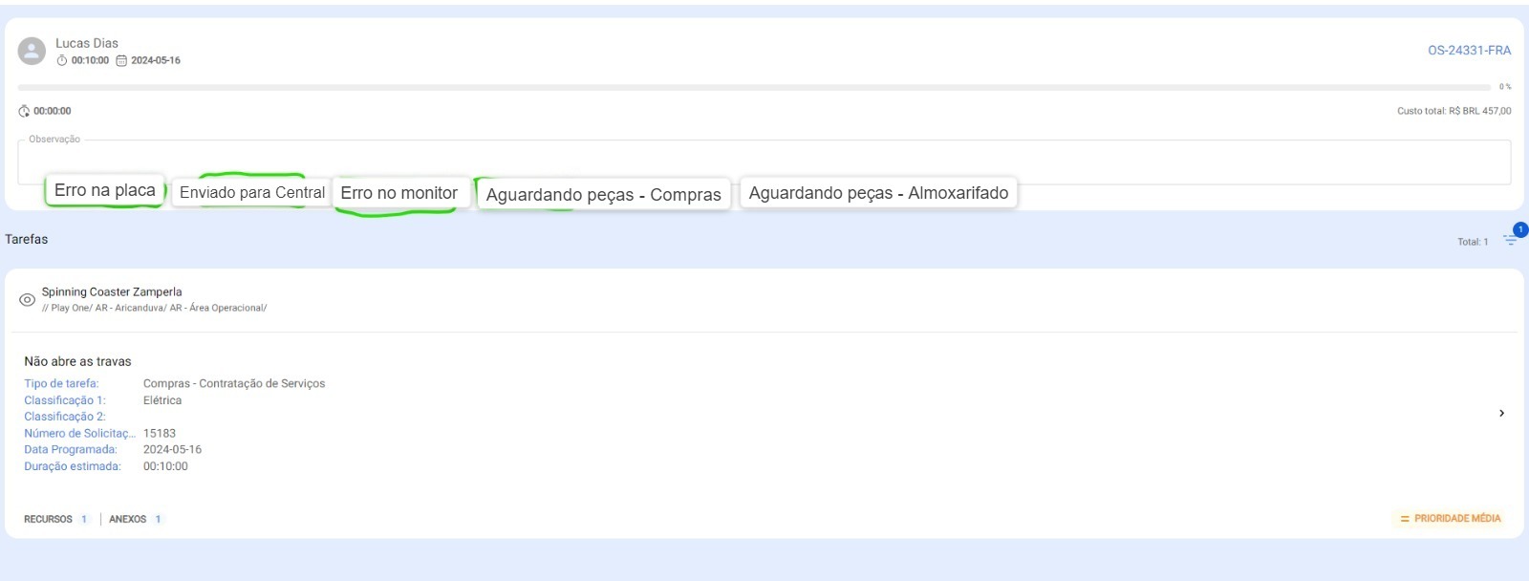Click the elapsed timer icon at 00:00:00
This screenshot has height=581, width=1529.
tap(24, 111)
